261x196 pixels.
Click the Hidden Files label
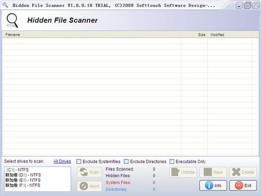(118, 176)
